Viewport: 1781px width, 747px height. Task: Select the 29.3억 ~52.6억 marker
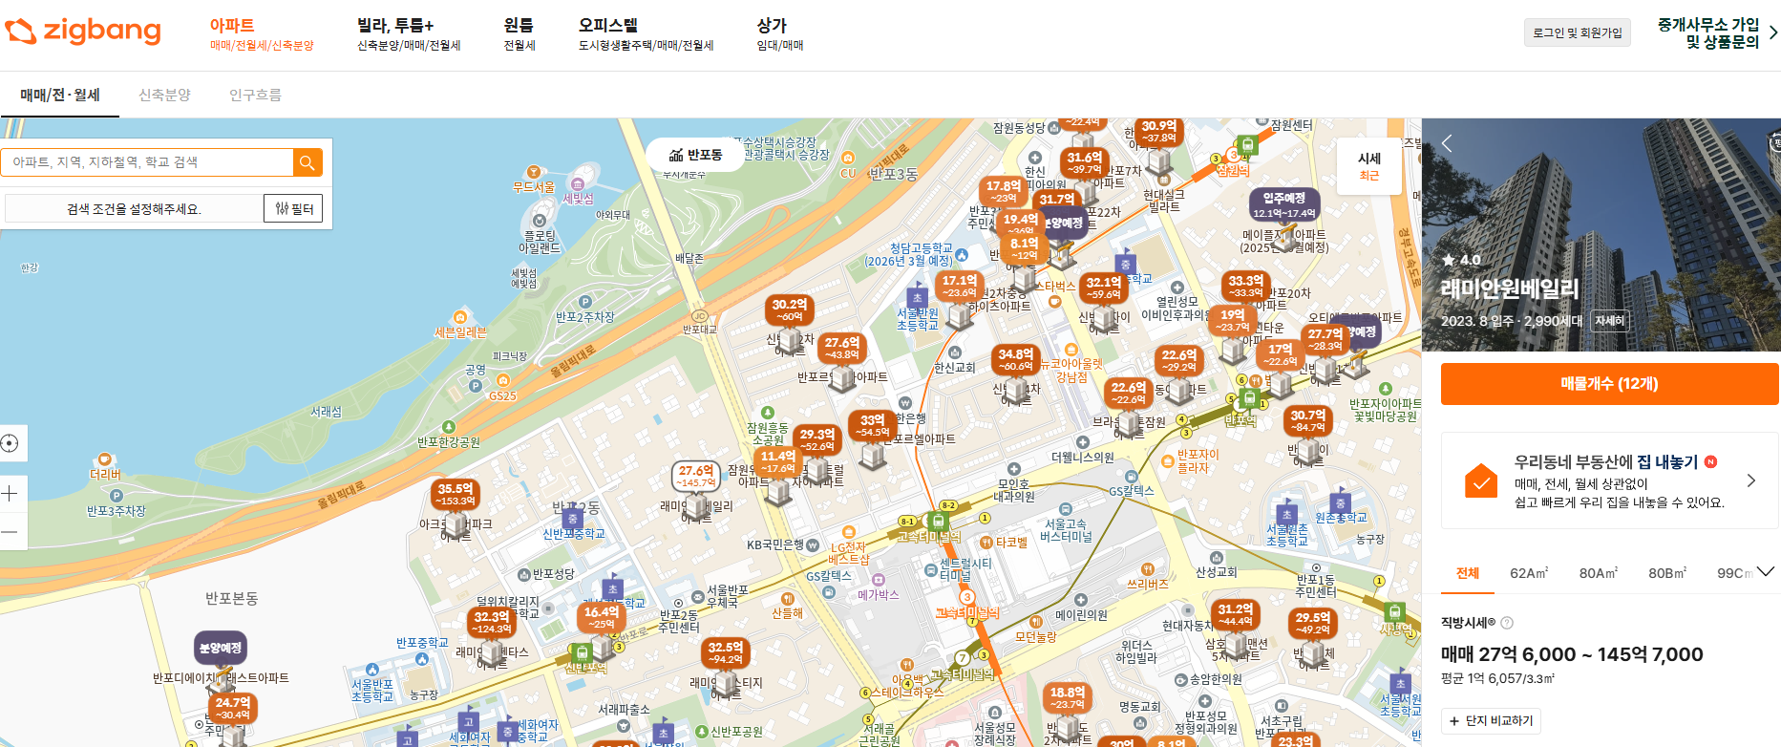point(817,439)
